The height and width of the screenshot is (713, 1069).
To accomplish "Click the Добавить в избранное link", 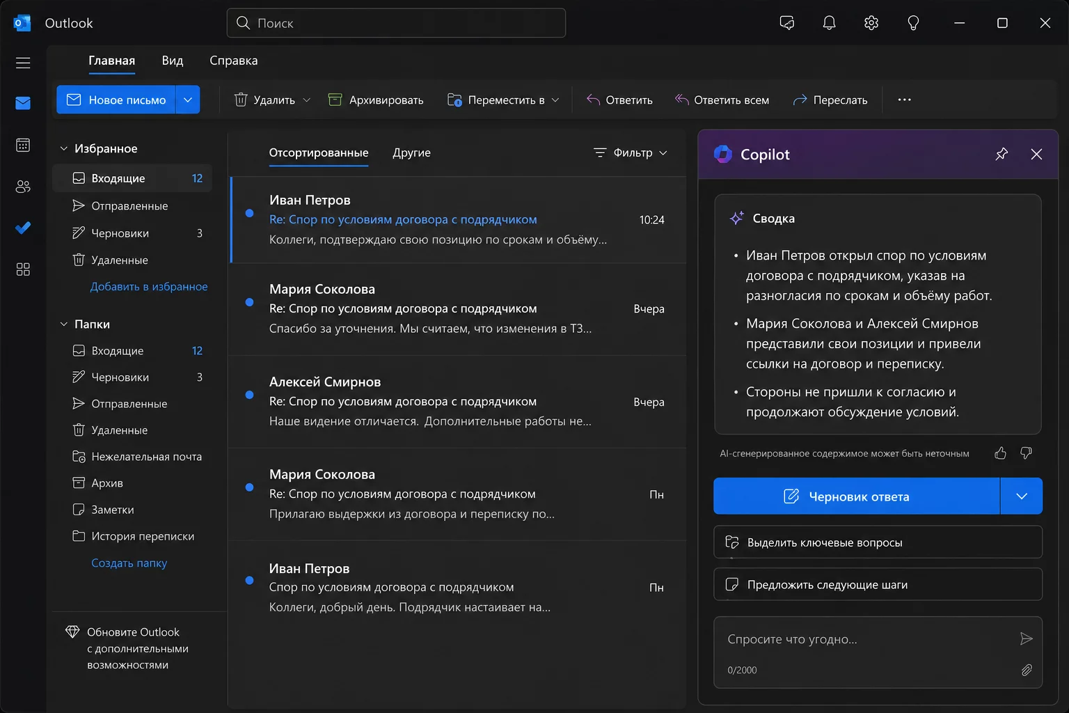I will tap(149, 286).
